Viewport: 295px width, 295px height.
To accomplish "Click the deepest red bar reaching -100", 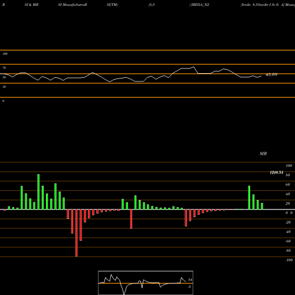I will click(77, 233).
